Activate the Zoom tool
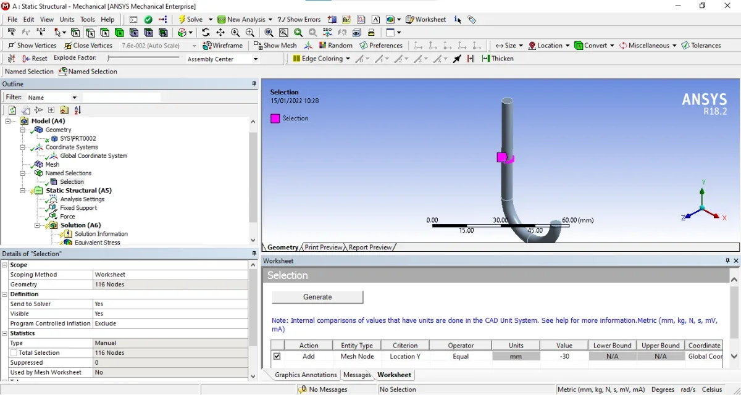 [x=235, y=32]
